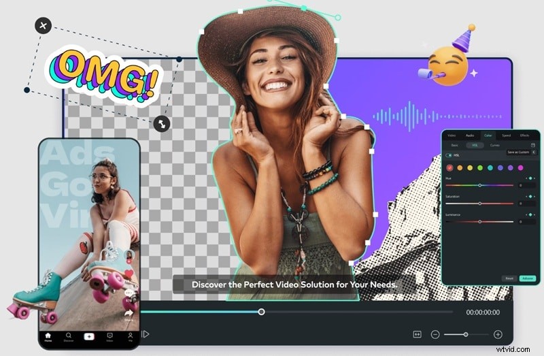Zoom in with the plus icon
The width and height of the screenshot is (544, 356).
(498, 334)
